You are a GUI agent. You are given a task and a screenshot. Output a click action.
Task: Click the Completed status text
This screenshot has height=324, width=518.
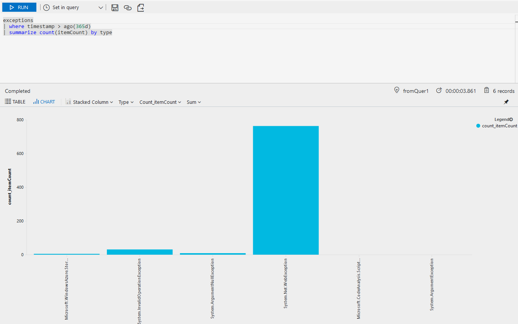click(17, 91)
